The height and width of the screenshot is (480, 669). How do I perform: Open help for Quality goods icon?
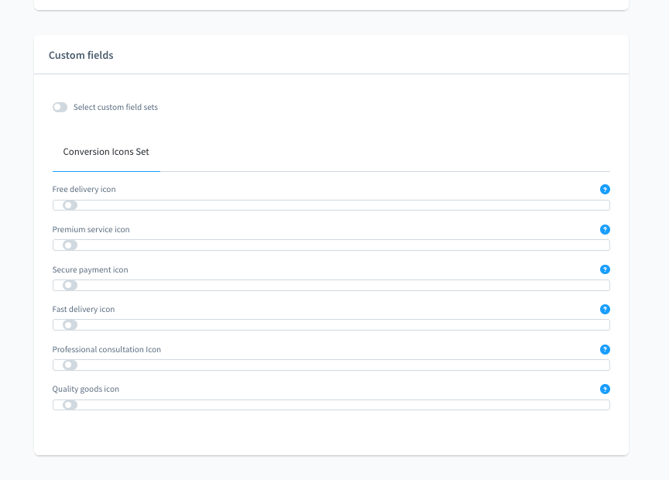[605, 389]
